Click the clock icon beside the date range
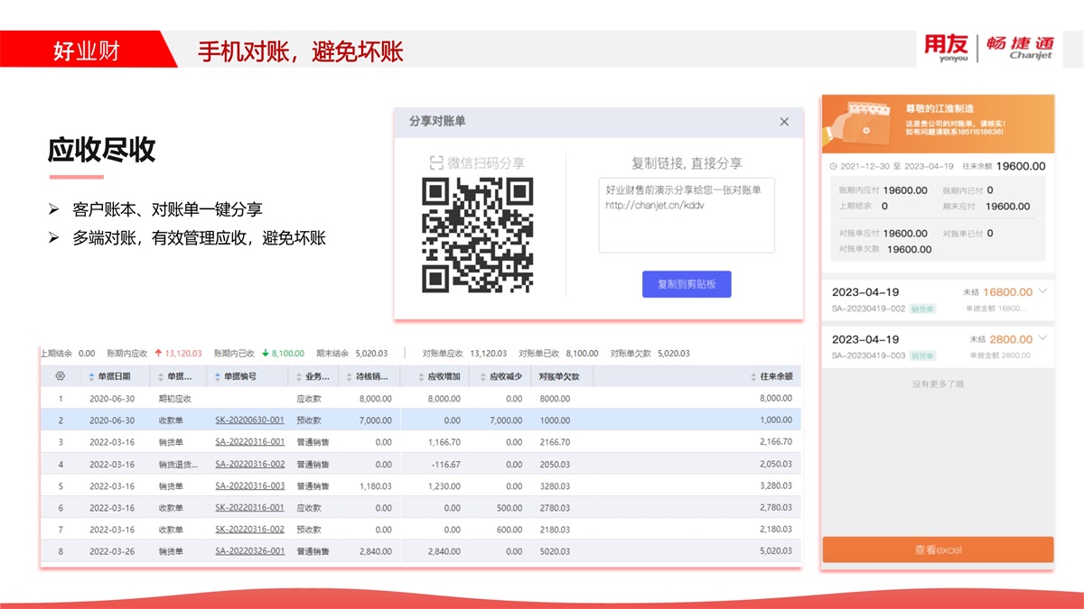Screen dimensions: 1084x609 834,167
